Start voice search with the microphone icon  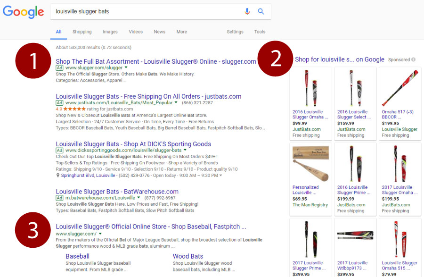(247, 11)
